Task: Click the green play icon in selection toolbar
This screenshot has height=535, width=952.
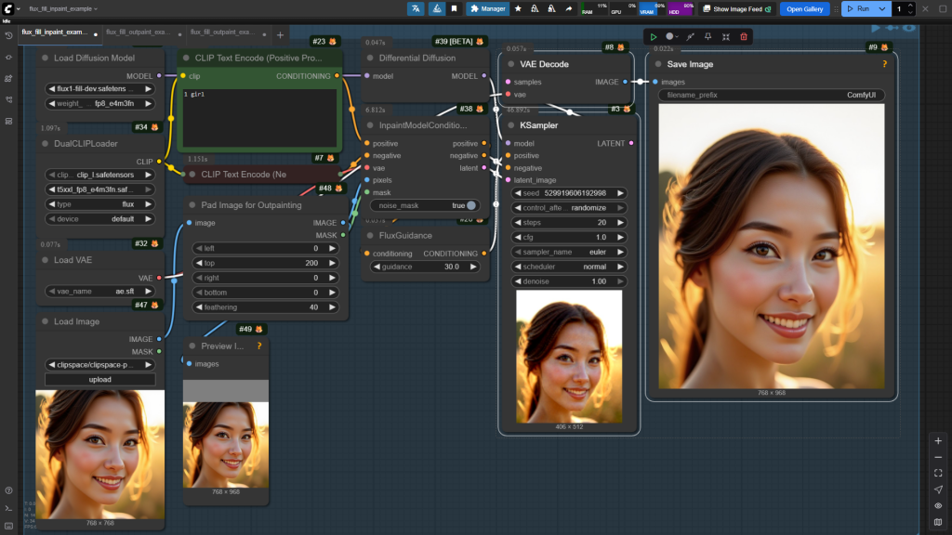Action: pyautogui.click(x=654, y=36)
